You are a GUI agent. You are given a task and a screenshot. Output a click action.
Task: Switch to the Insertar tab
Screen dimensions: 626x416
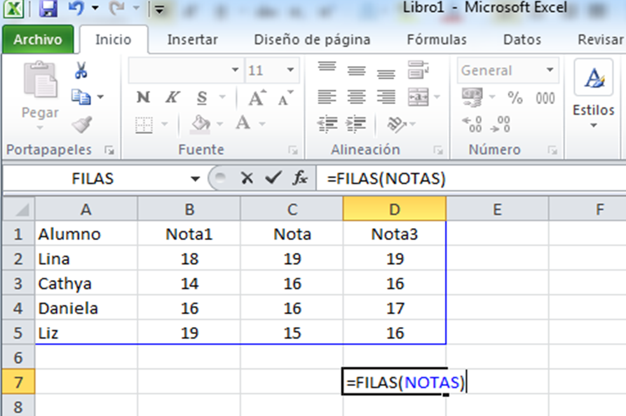pos(193,39)
